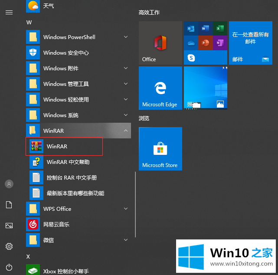Image resolution: width=278 pixels, height=275 pixels.
Task: Click the WPS Office folder icon
Action: point(33,209)
